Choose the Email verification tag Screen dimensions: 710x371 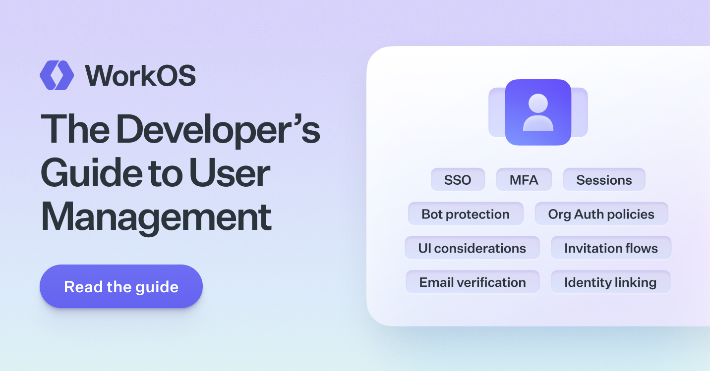(472, 282)
